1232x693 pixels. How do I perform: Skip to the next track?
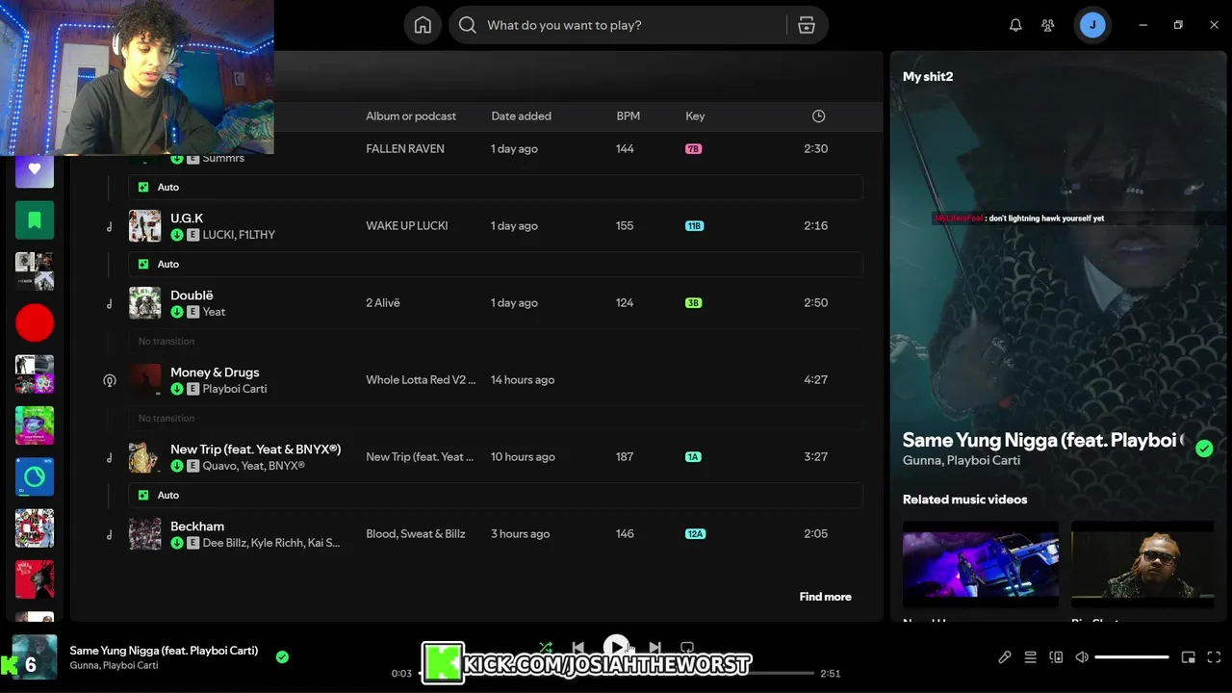[x=654, y=648]
